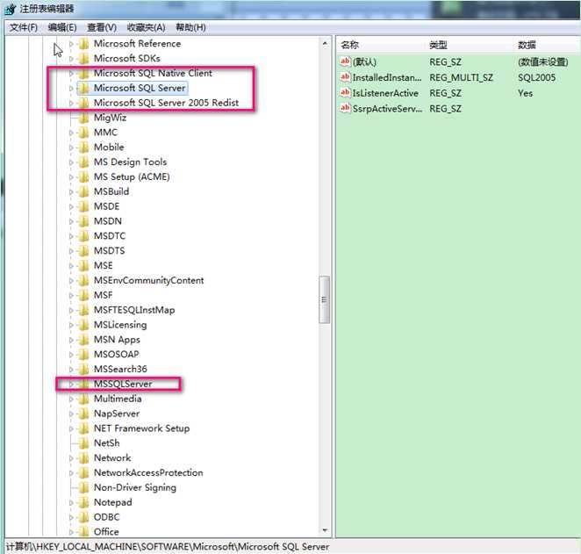The height and width of the screenshot is (554, 581).
Task: Open the 编辑(E) menu
Action: 62,27
